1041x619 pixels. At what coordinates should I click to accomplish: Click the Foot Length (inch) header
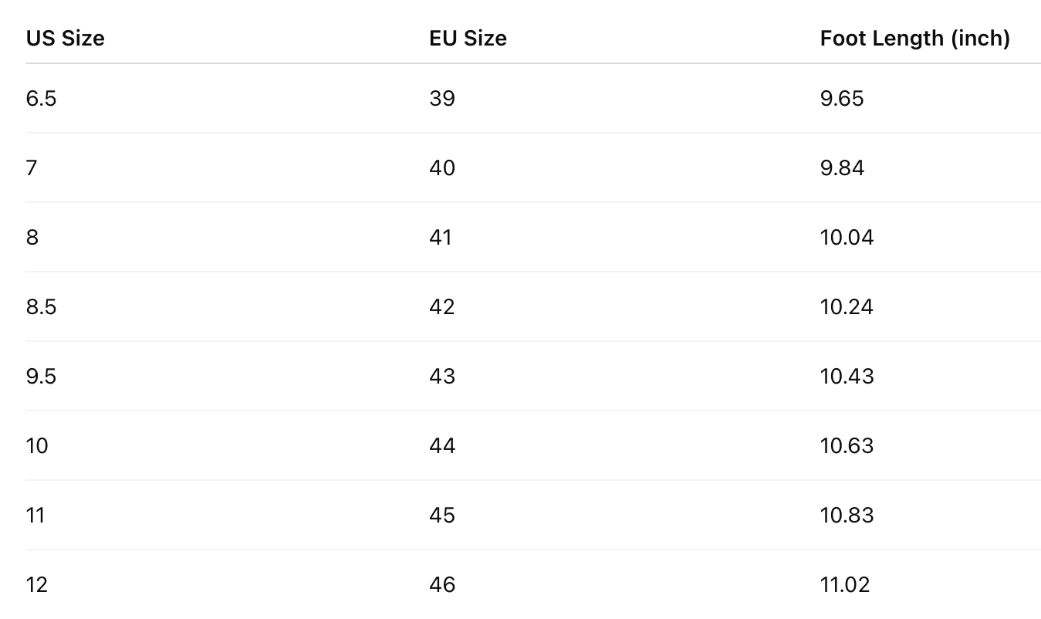pyautogui.click(x=914, y=38)
